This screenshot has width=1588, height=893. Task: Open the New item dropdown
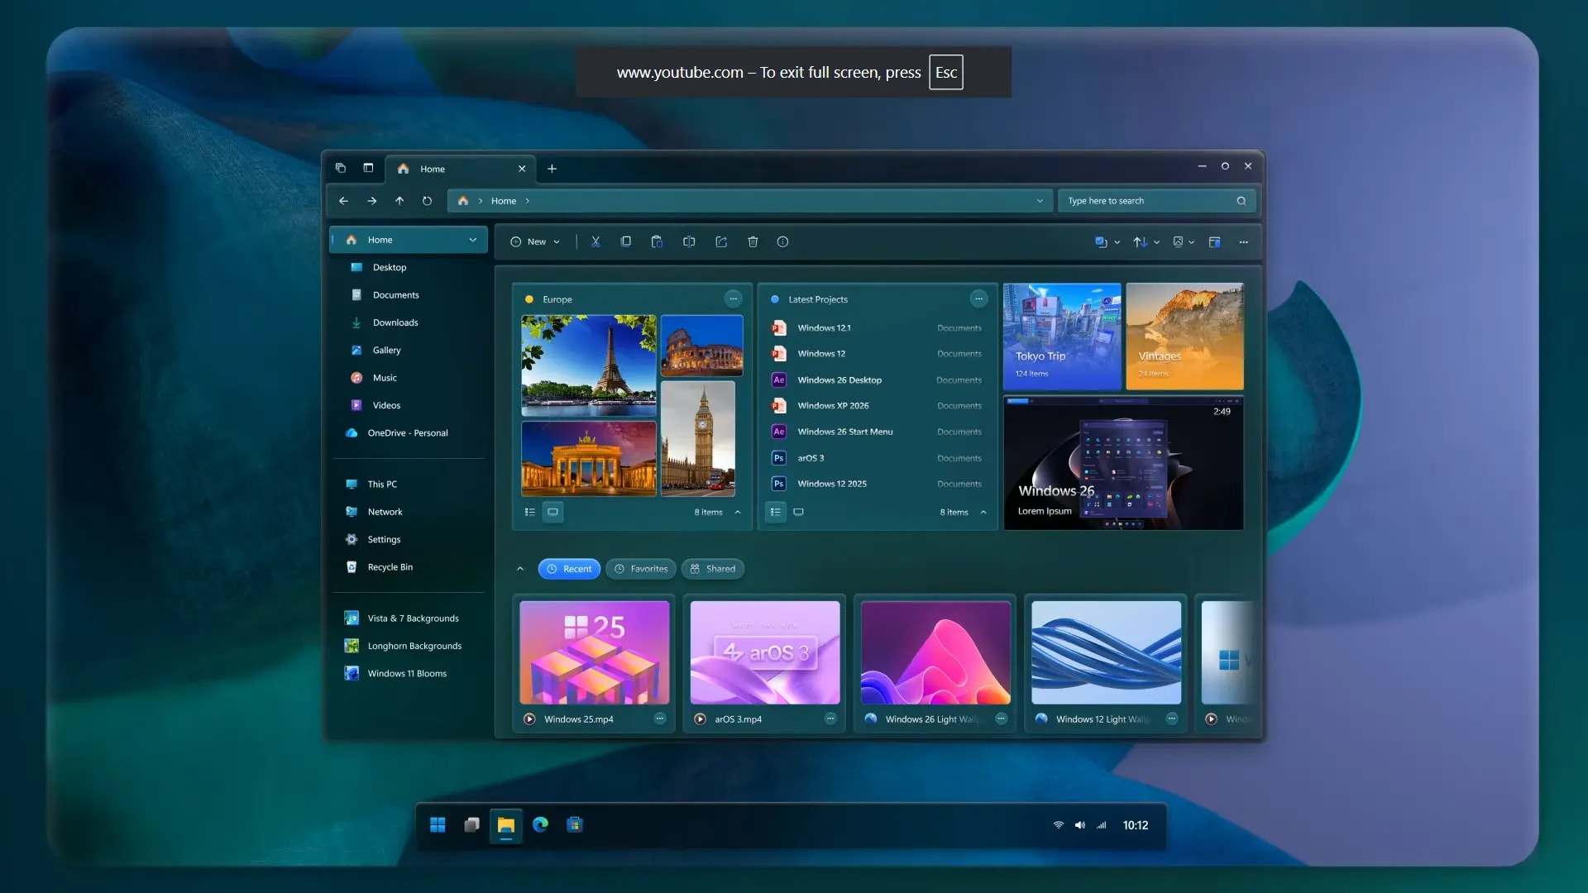(x=535, y=241)
